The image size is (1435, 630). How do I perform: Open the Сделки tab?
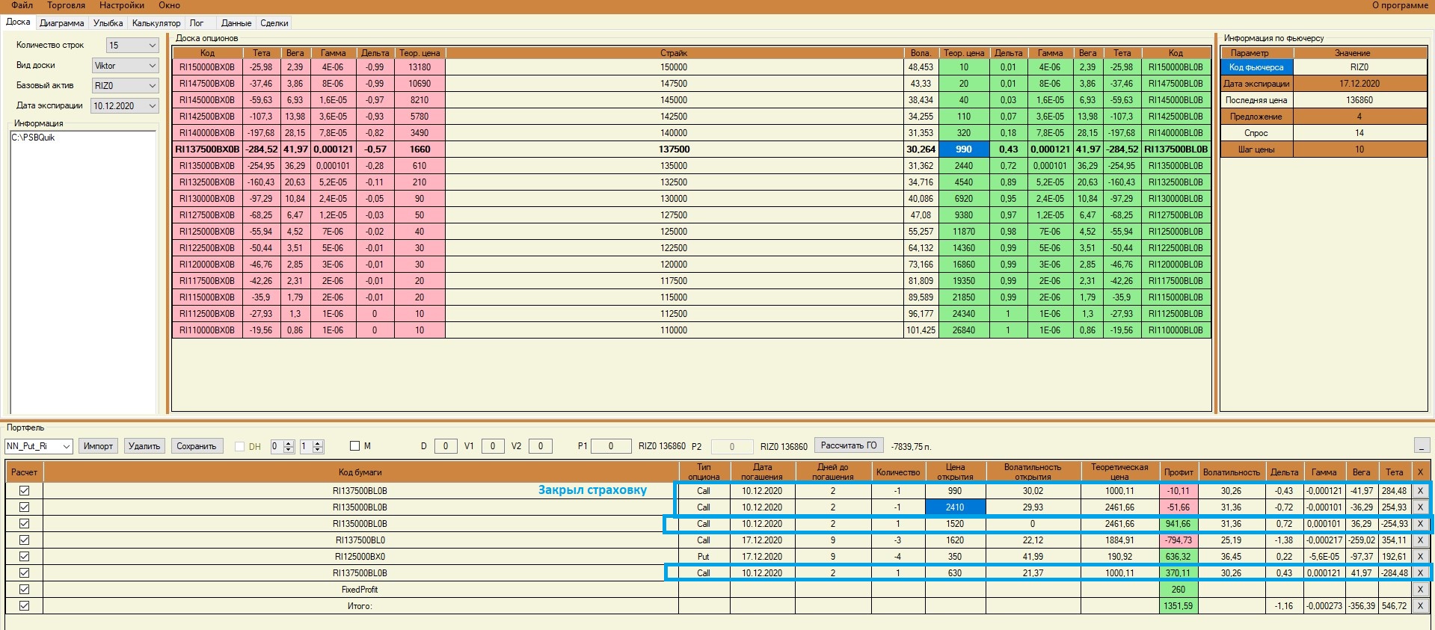[x=274, y=23]
